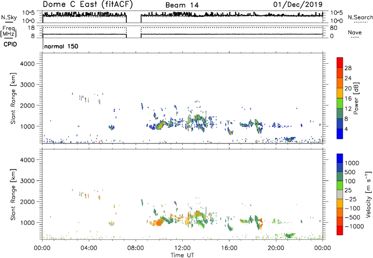Click the '20:00' time axis tick label
373x258 pixels.
(276, 248)
